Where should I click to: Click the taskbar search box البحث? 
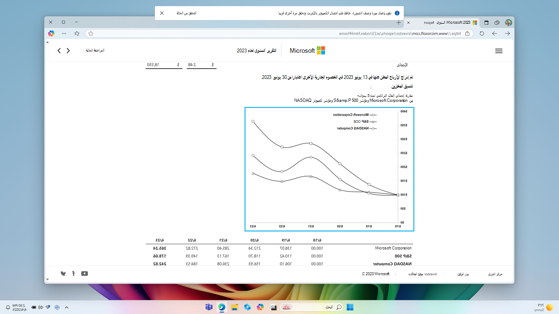click(x=312, y=307)
